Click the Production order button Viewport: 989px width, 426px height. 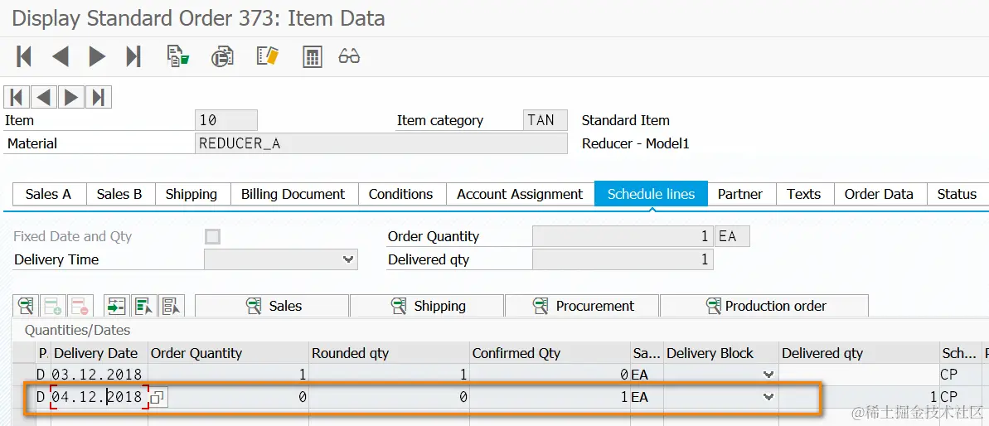click(x=764, y=306)
